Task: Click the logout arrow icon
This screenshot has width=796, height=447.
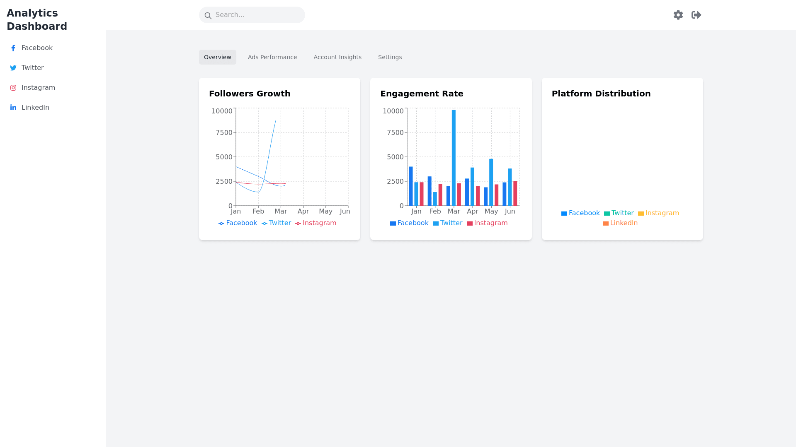Action: click(696, 15)
